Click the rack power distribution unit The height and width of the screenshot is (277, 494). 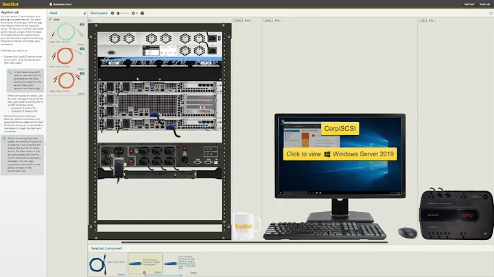(x=160, y=156)
